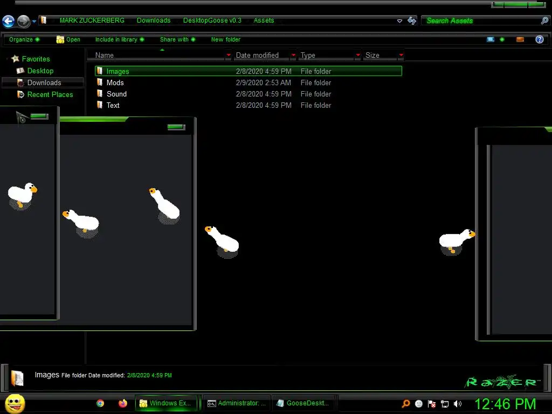Click the Favorites star icon
552x414 pixels.
pyautogui.click(x=15, y=58)
